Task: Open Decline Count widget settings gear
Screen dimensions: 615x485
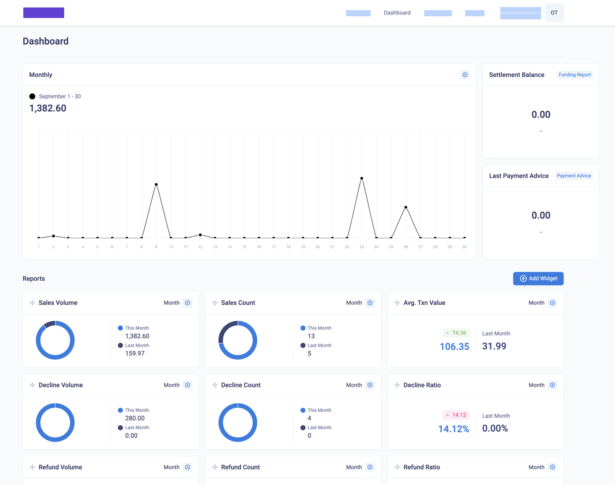Action: 370,385
